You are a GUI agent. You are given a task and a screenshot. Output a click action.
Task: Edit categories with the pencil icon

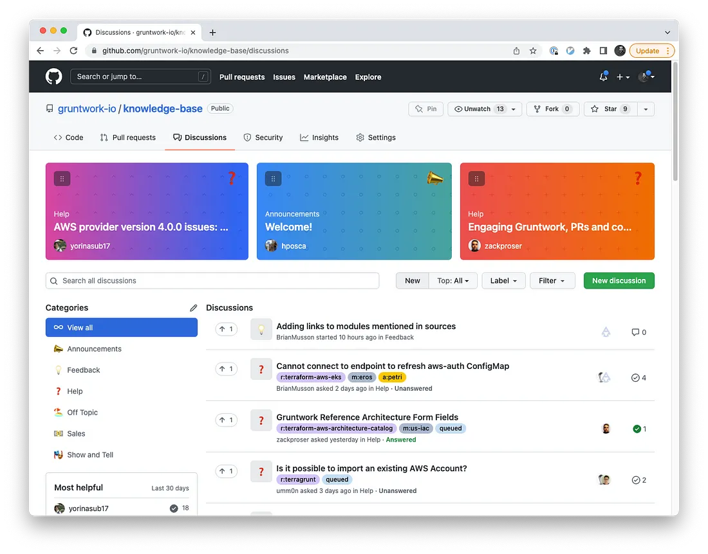coord(193,307)
